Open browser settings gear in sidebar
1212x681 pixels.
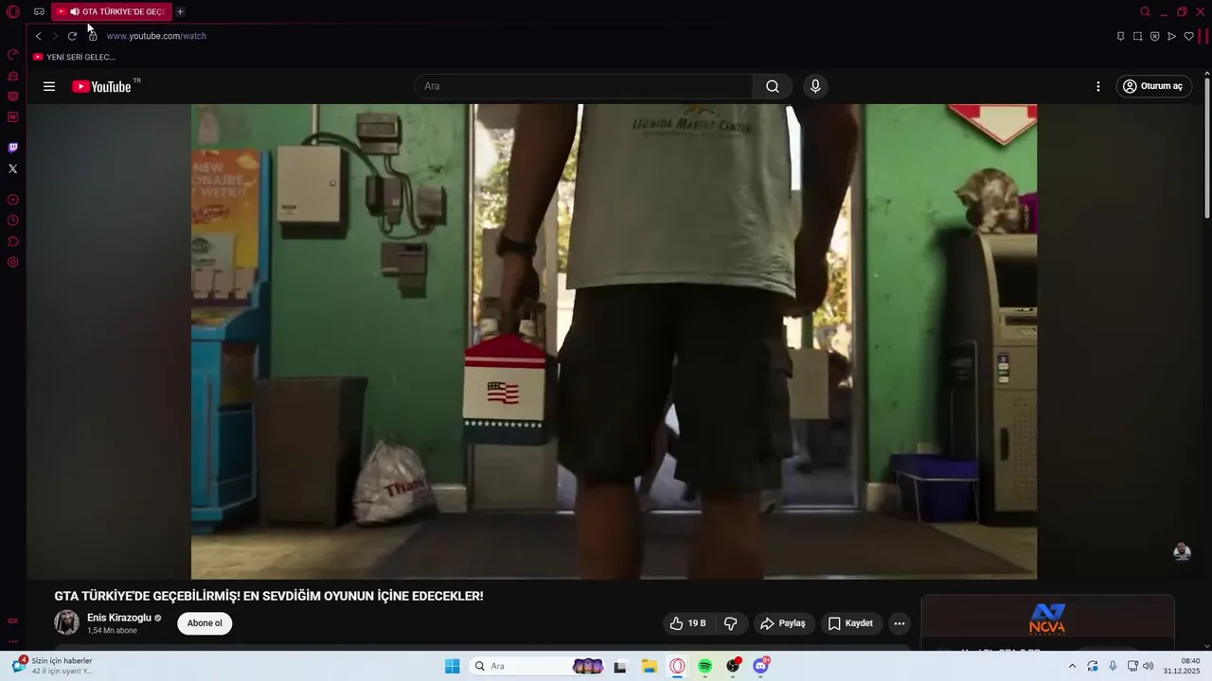click(13, 262)
